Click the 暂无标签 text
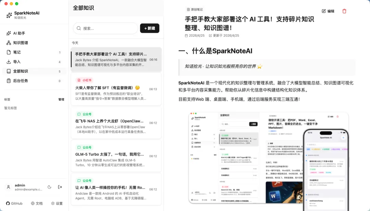 click(x=11, y=108)
